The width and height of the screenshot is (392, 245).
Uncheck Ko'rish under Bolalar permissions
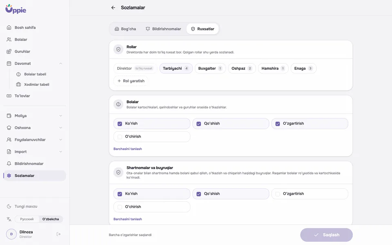(x=120, y=124)
